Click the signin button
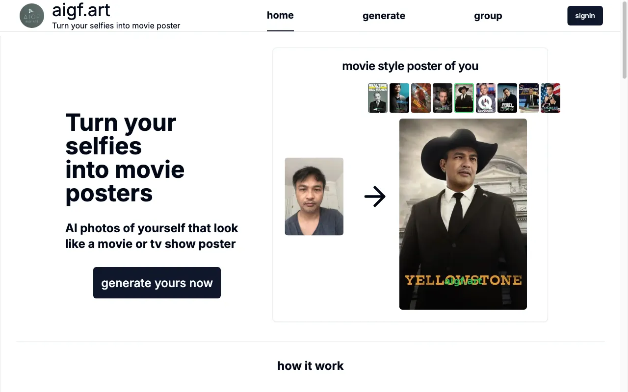This screenshot has height=392, width=628. coord(585,16)
